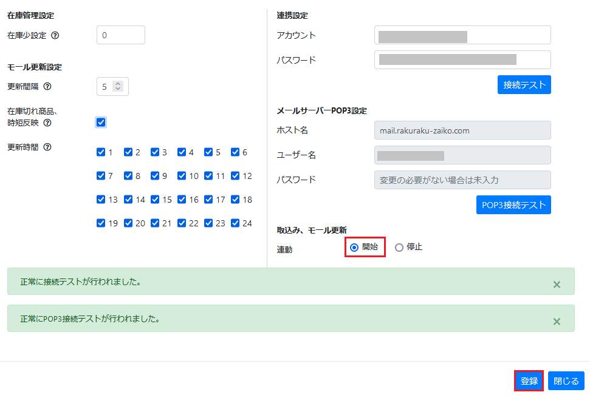Click the POP3 ユーザー名 field

point(462,155)
